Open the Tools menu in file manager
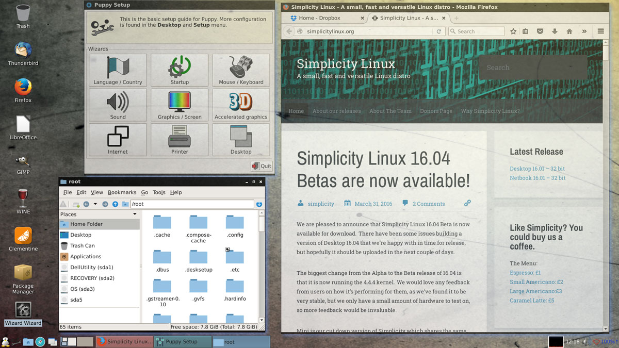The image size is (619, 348). [159, 192]
